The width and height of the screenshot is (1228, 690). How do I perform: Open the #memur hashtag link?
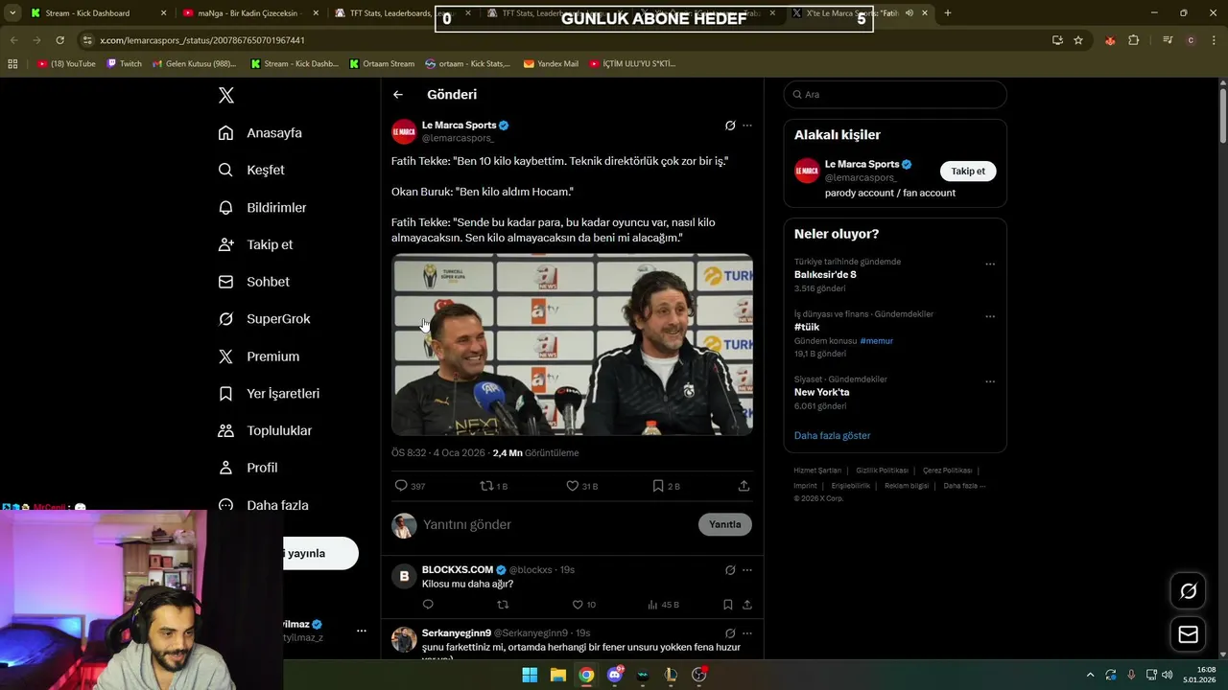tap(877, 341)
